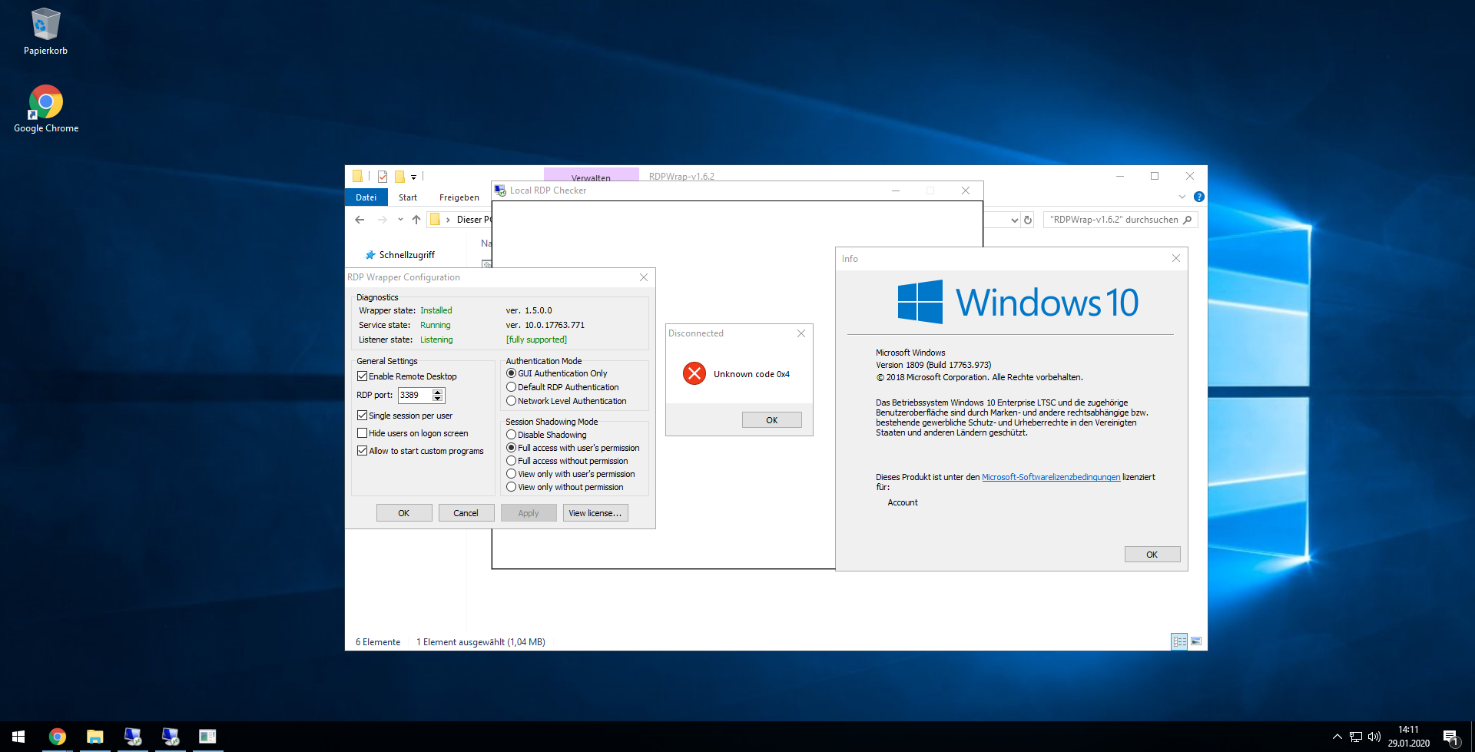Open the action center notification icon
Image resolution: width=1475 pixels, height=752 pixels.
tap(1450, 737)
